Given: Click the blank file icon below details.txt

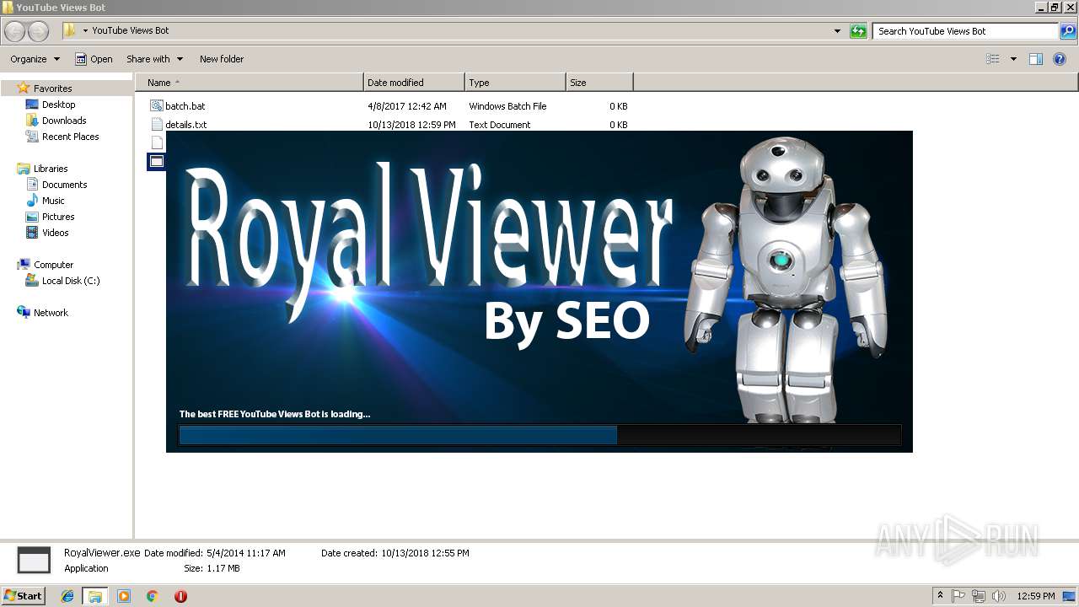Looking at the screenshot, I should click(157, 142).
